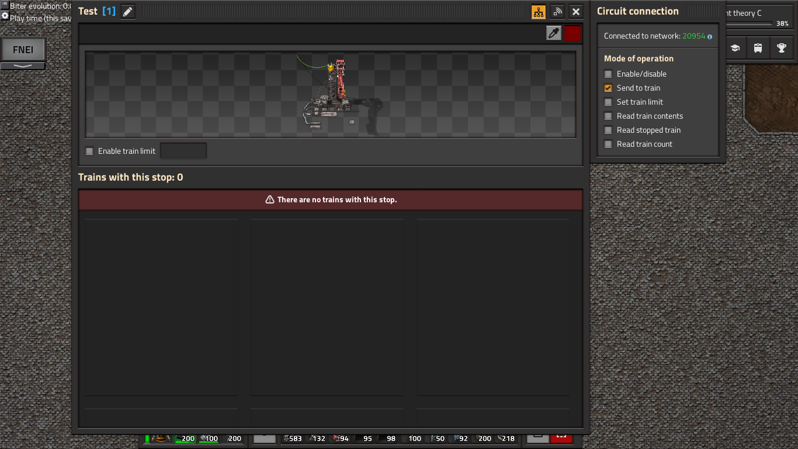Toggle the circuit connection panel button
This screenshot has width=798, height=449.
point(539,12)
